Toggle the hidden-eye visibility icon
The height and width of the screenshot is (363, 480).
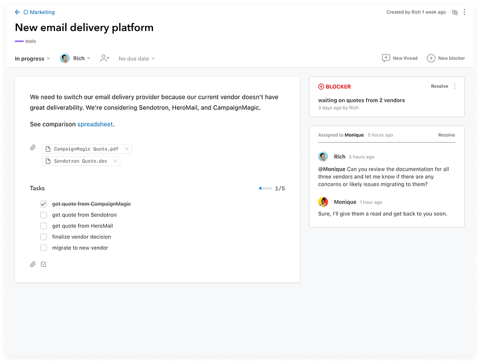[455, 12]
